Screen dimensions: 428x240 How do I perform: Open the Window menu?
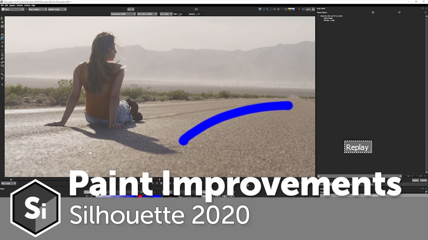point(20,5)
